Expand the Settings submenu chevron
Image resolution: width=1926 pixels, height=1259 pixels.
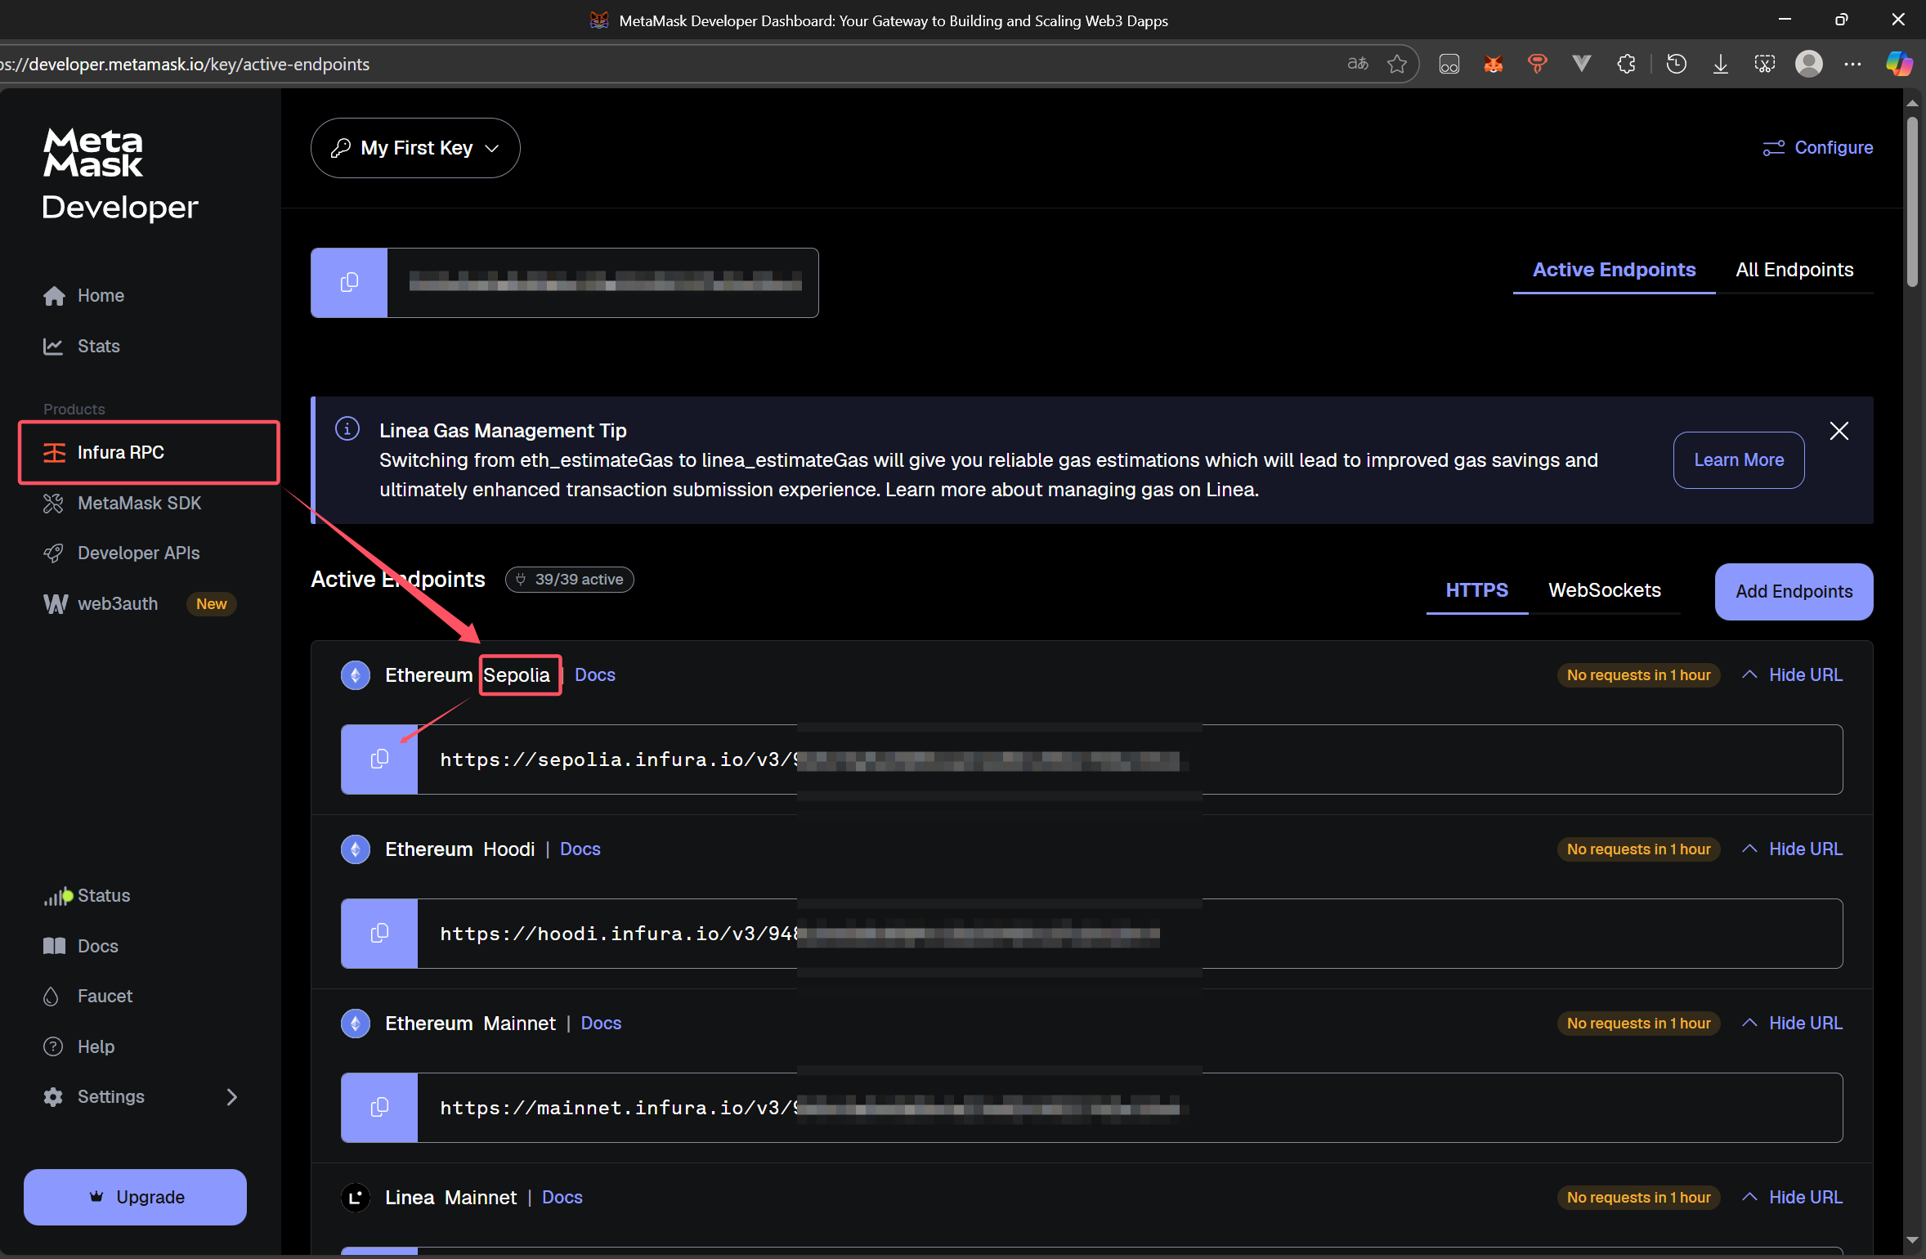[232, 1097]
